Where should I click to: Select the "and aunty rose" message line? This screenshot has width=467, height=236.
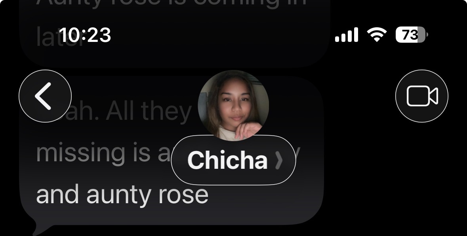tap(122, 194)
